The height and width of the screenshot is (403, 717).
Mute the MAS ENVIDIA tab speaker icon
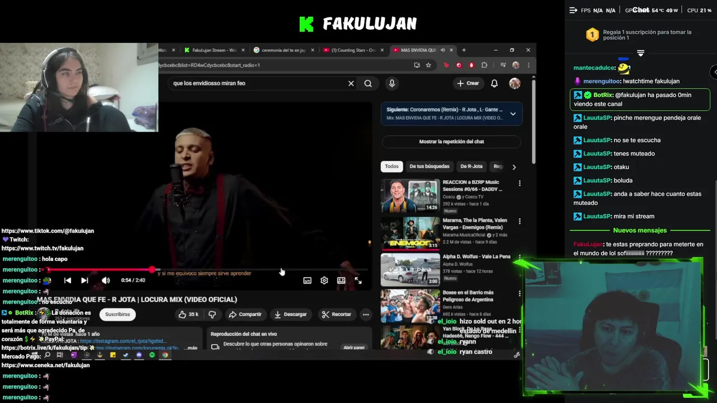(443, 50)
